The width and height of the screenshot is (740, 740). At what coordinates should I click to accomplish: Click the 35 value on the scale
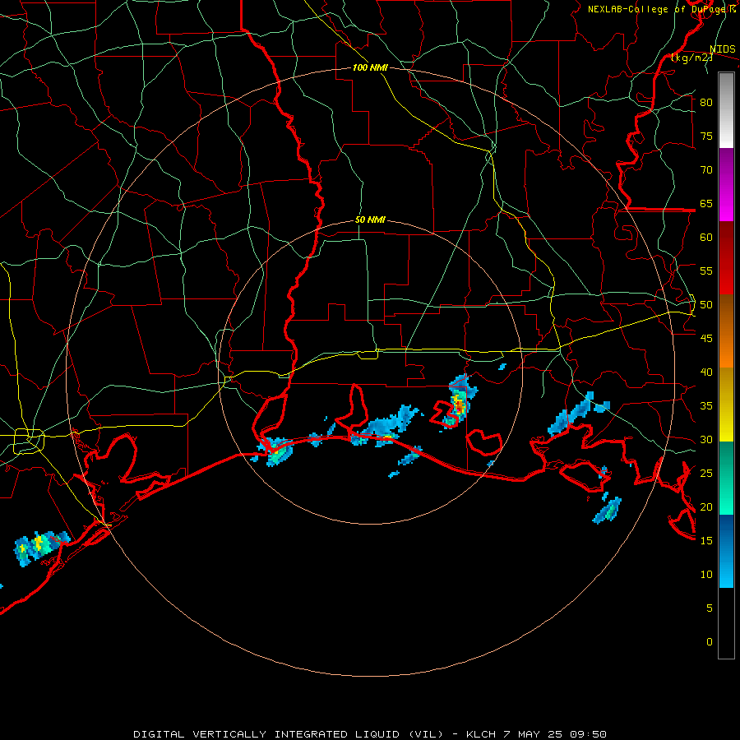706,406
